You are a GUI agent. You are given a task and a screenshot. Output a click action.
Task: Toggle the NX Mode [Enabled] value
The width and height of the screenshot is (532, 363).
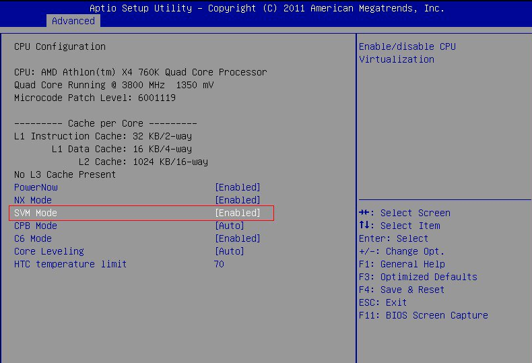pos(237,200)
